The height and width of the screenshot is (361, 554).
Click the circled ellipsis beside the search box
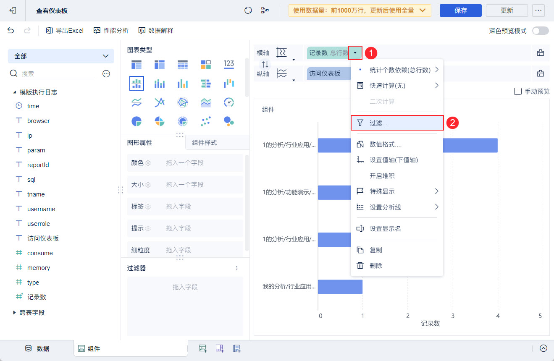coord(106,73)
